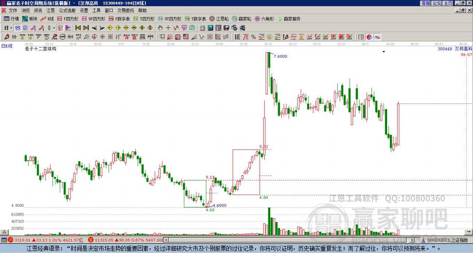This screenshot has height=253, width=473.
Task: Click the horizontal scrollbar track
Action: click(289, 240)
